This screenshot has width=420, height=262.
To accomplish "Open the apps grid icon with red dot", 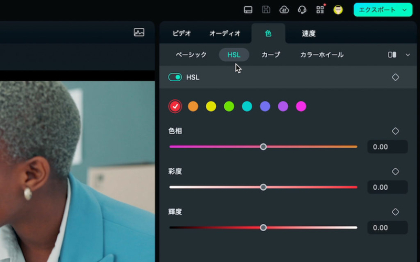I will pyautogui.click(x=320, y=9).
